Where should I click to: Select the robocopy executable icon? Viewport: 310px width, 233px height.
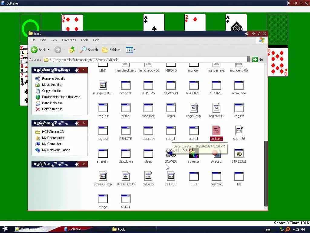[x=148, y=131]
